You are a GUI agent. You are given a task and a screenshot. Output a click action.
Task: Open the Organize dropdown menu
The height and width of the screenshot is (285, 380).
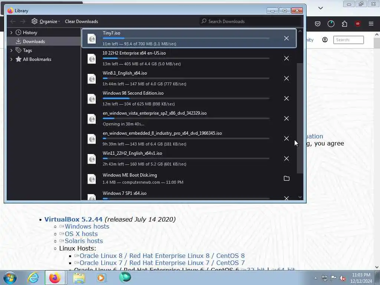46,22
